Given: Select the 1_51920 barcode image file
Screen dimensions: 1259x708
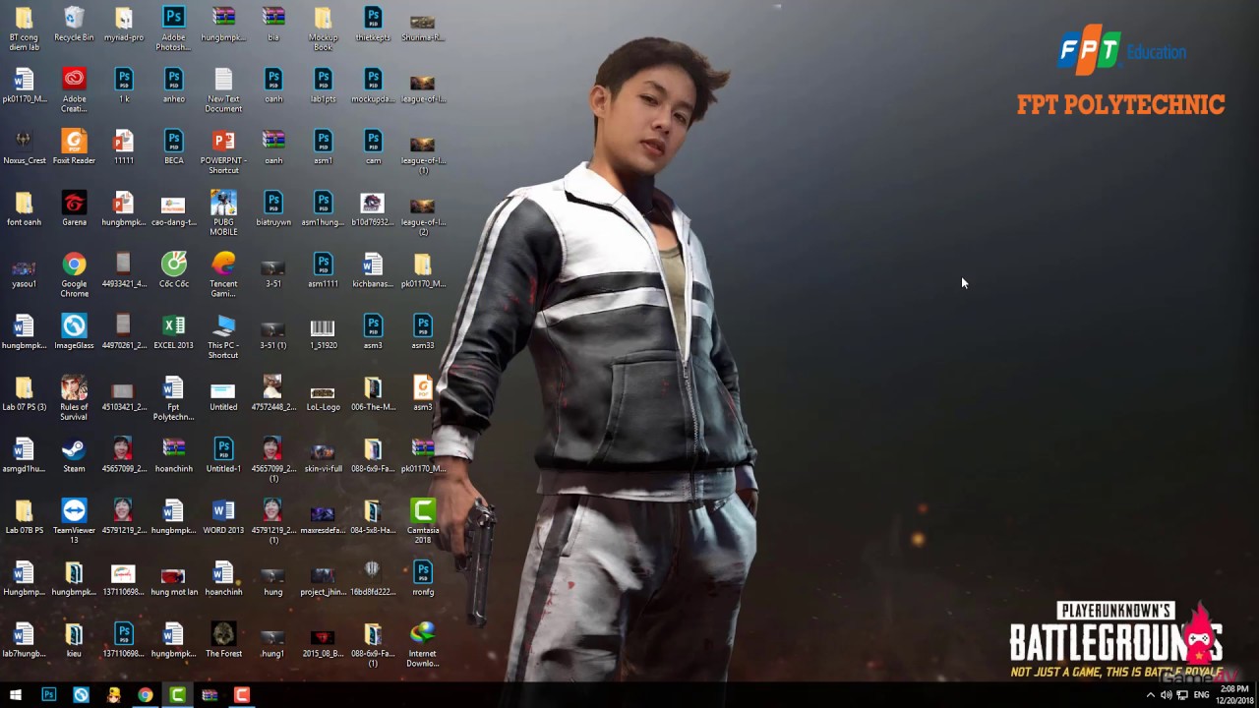Looking at the screenshot, I should pyautogui.click(x=323, y=331).
